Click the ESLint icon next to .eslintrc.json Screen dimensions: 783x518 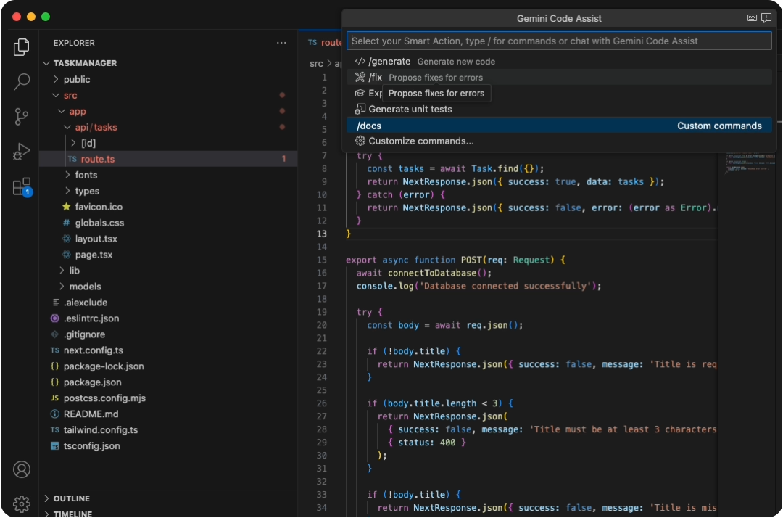click(x=55, y=318)
